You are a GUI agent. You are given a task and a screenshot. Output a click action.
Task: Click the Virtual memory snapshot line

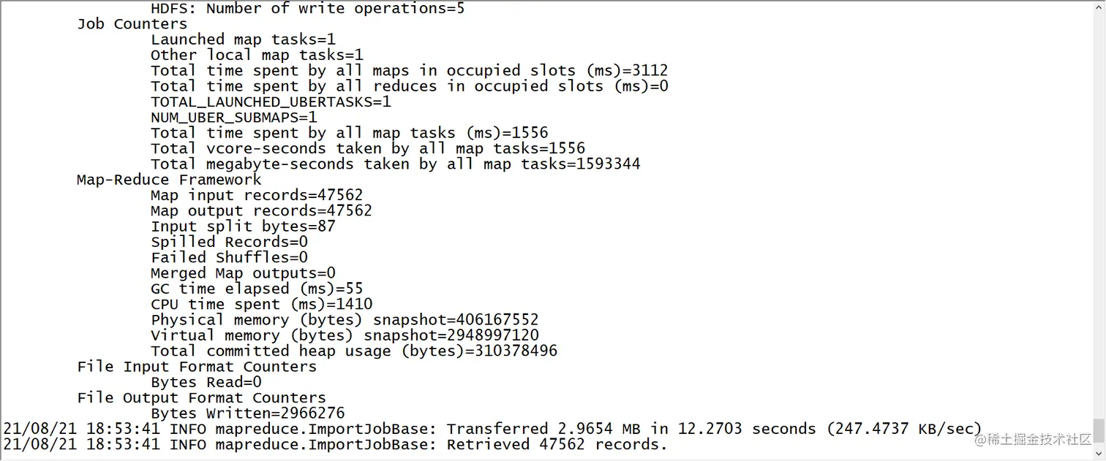[x=345, y=335]
